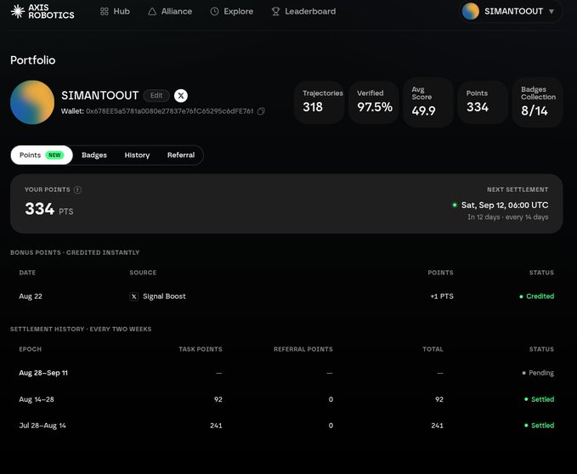Copy the wallet address

tap(261, 111)
